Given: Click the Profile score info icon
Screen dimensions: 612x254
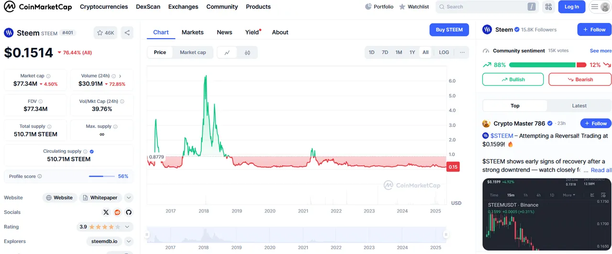Looking at the screenshot, I should [x=40, y=177].
